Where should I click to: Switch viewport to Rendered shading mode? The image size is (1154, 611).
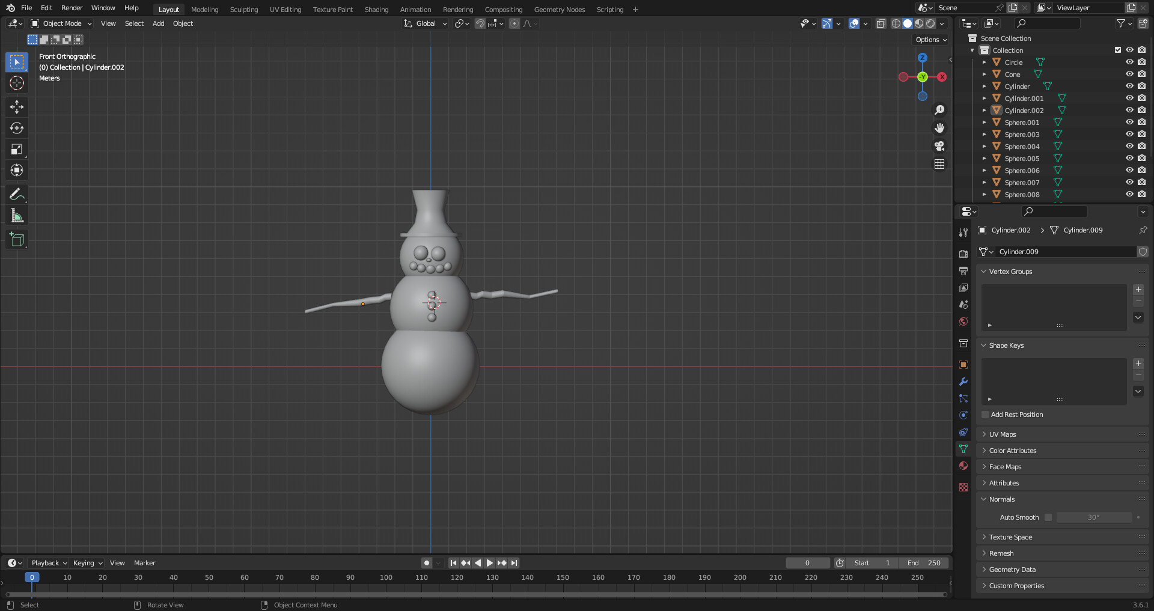click(930, 23)
